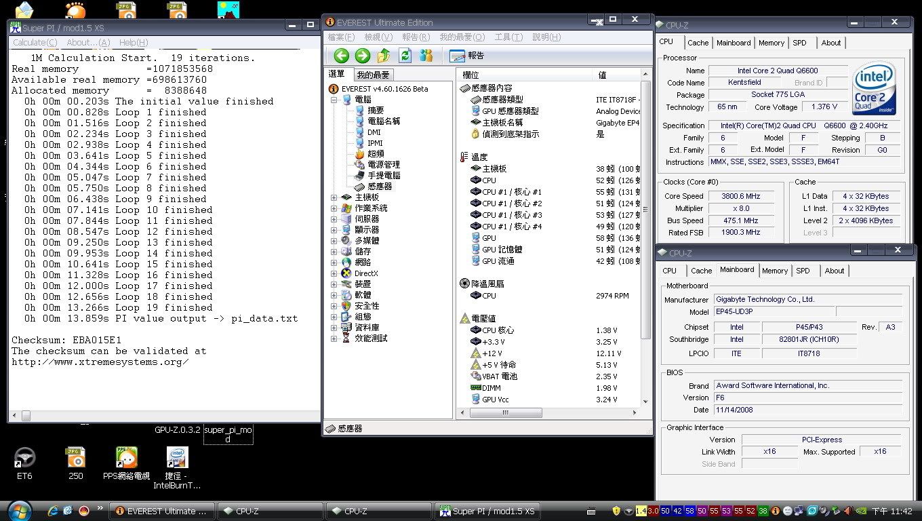Click EVEREST v4.60.1626 Beta root node
The height and width of the screenshot is (521, 922).
pyautogui.click(x=384, y=89)
